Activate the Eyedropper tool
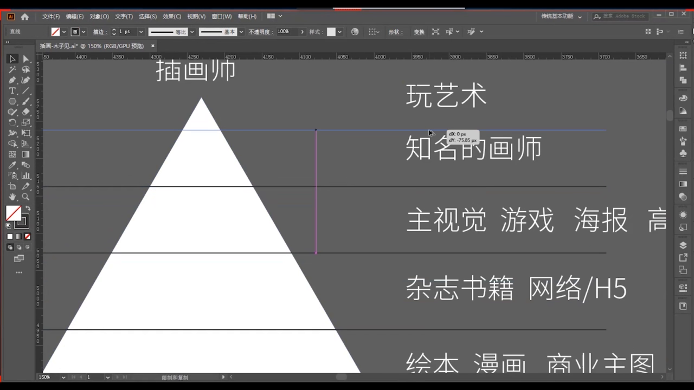This screenshot has height=390, width=694. click(12, 165)
